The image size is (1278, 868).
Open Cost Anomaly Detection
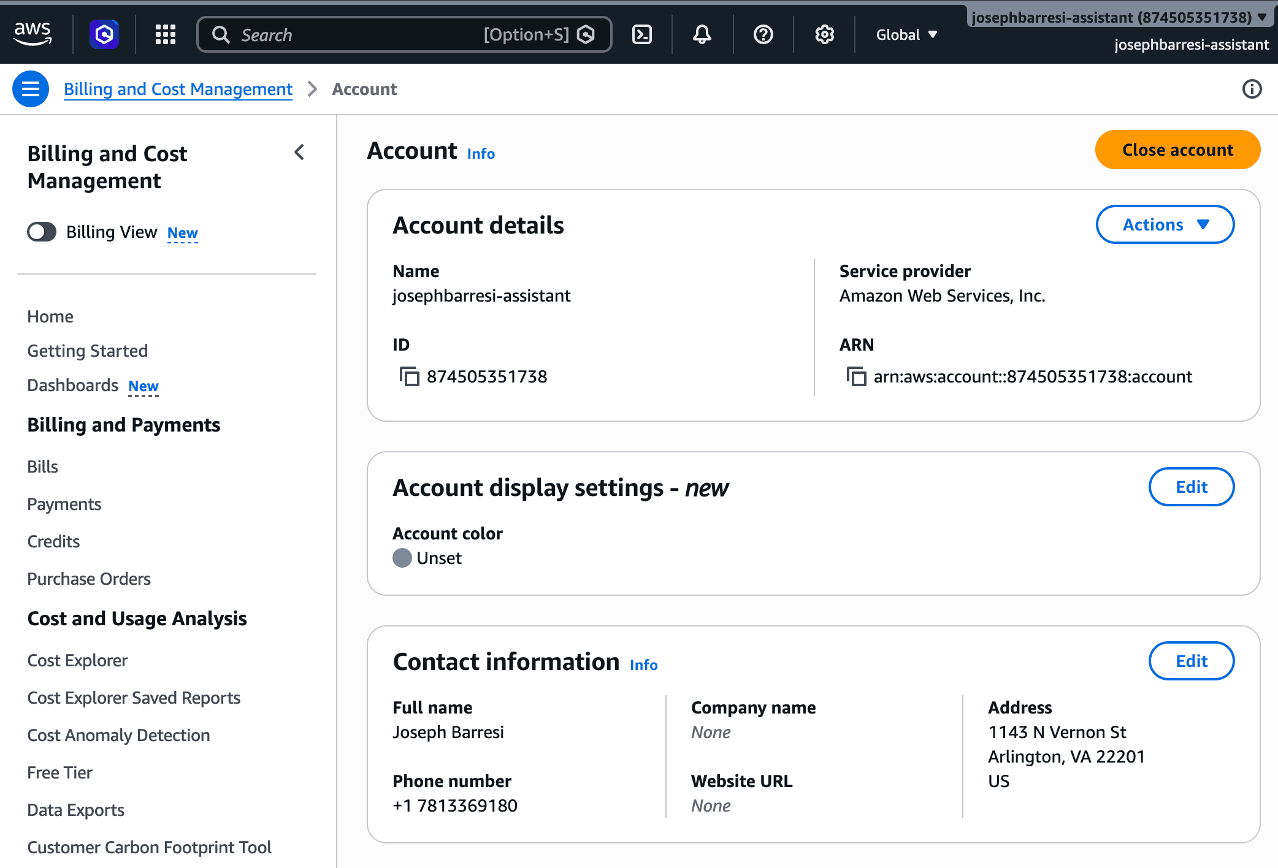click(119, 735)
